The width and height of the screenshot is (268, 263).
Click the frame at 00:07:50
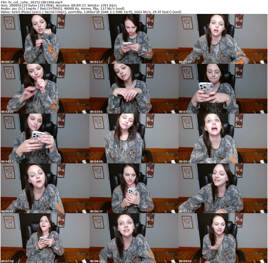45,238
